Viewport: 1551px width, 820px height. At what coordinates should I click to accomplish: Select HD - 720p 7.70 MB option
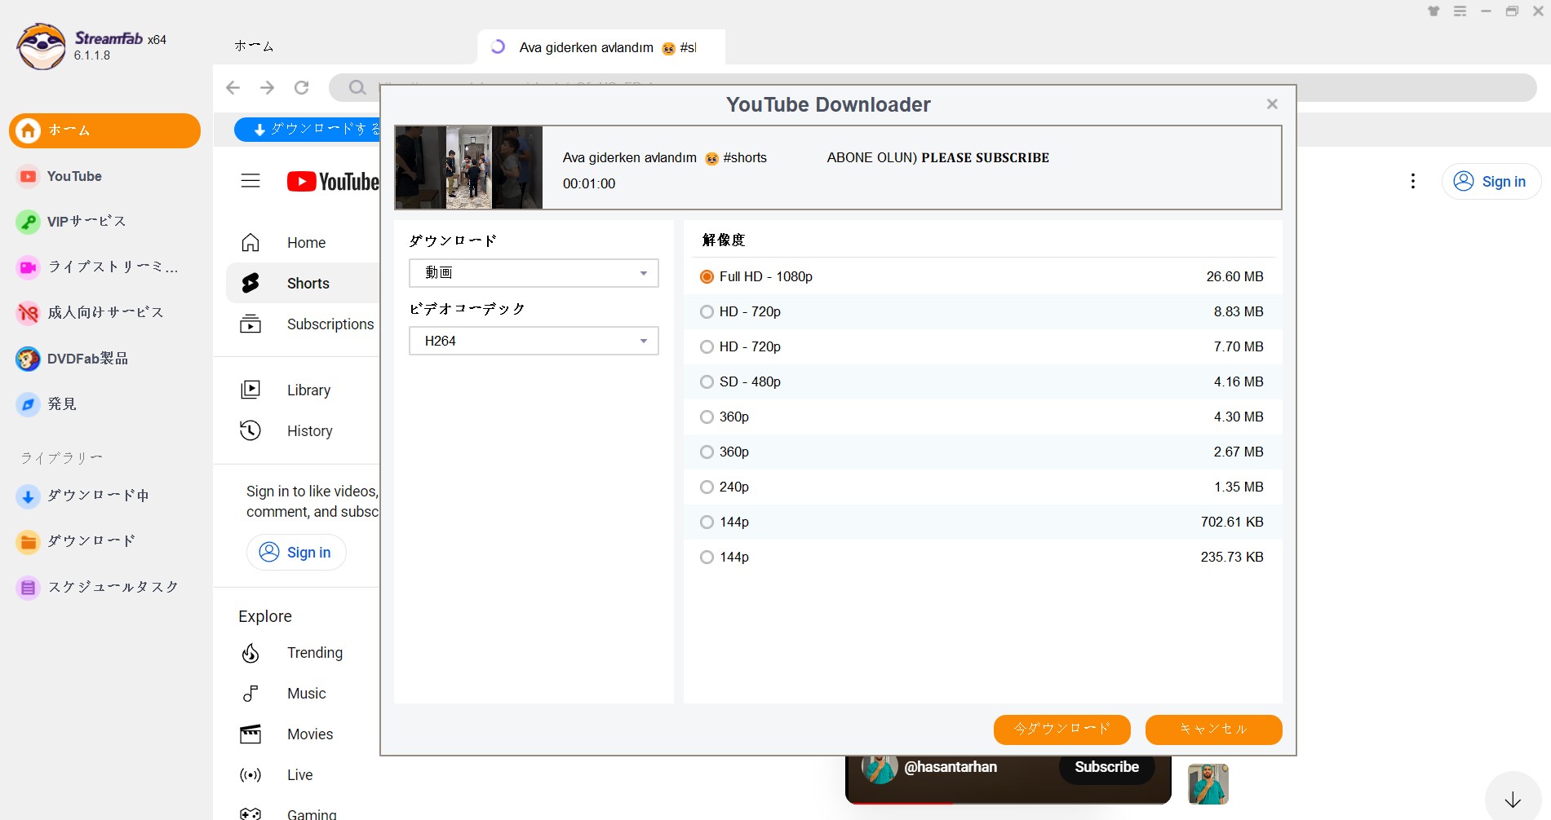pyautogui.click(x=983, y=347)
